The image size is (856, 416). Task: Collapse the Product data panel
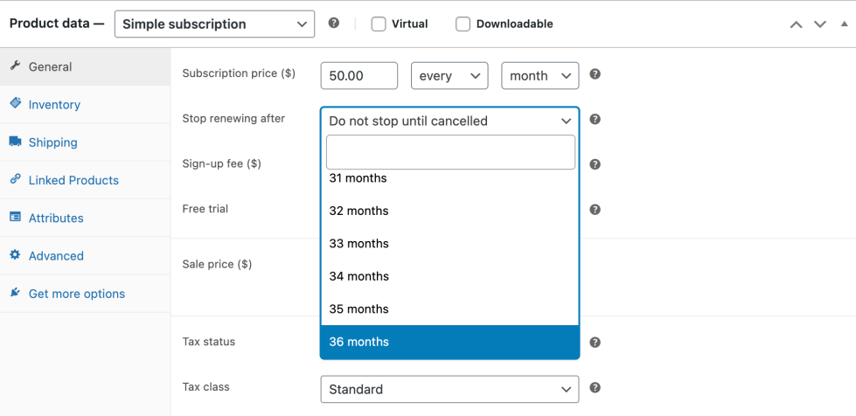[843, 24]
